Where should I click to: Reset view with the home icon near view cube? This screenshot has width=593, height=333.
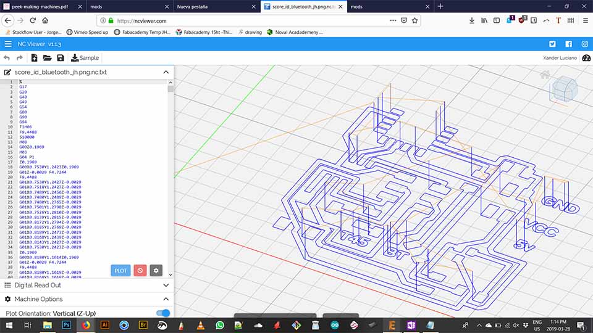(x=545, y=75)
